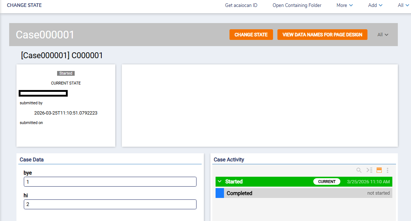411x221 pixels.
Task: Click into the bye input field
Action: 110,182
